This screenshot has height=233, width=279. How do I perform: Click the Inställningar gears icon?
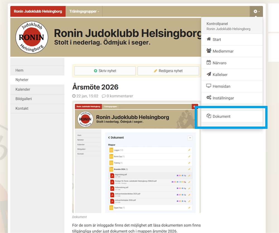pyautogui.click(x=209, y=98)
